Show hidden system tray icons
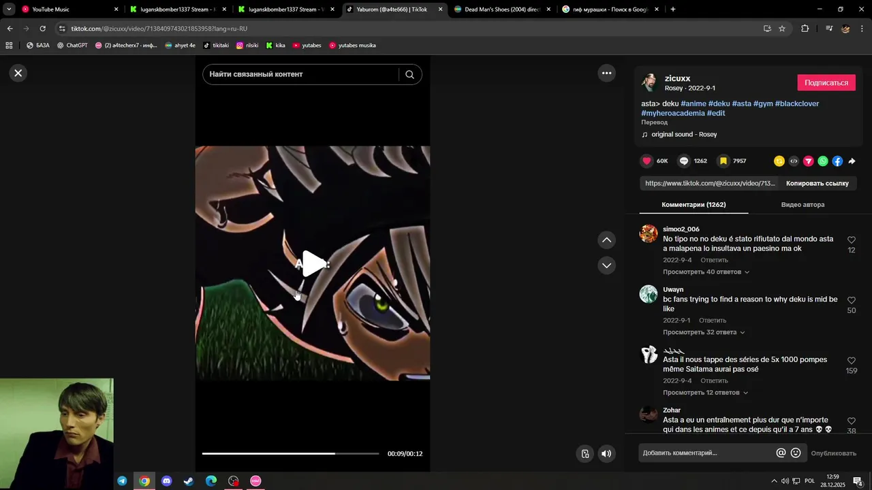The height and width of the screenshot is (490, 872). 774,481
